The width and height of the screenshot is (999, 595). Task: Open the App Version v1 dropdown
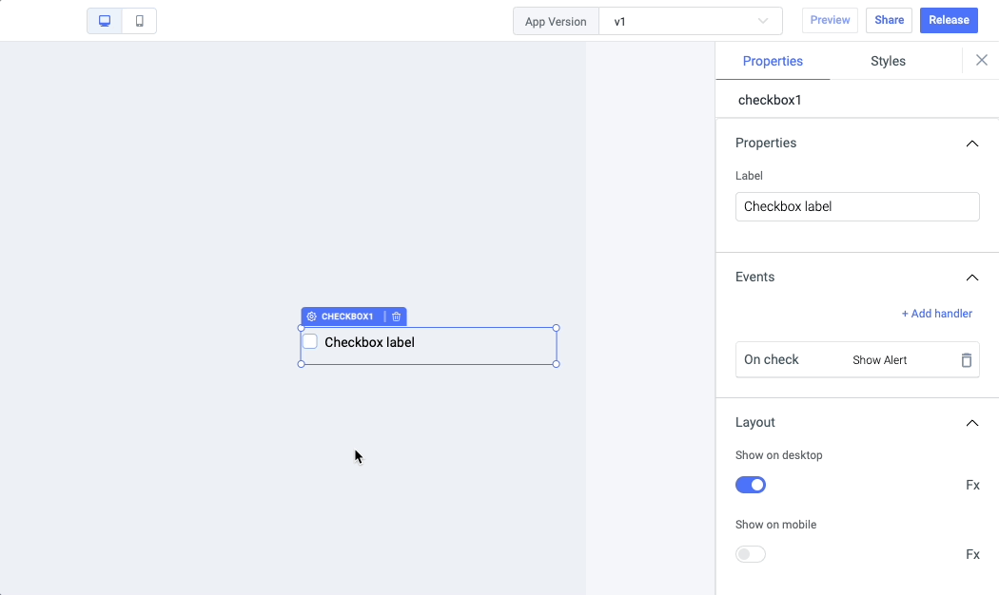tap(690, 21)
